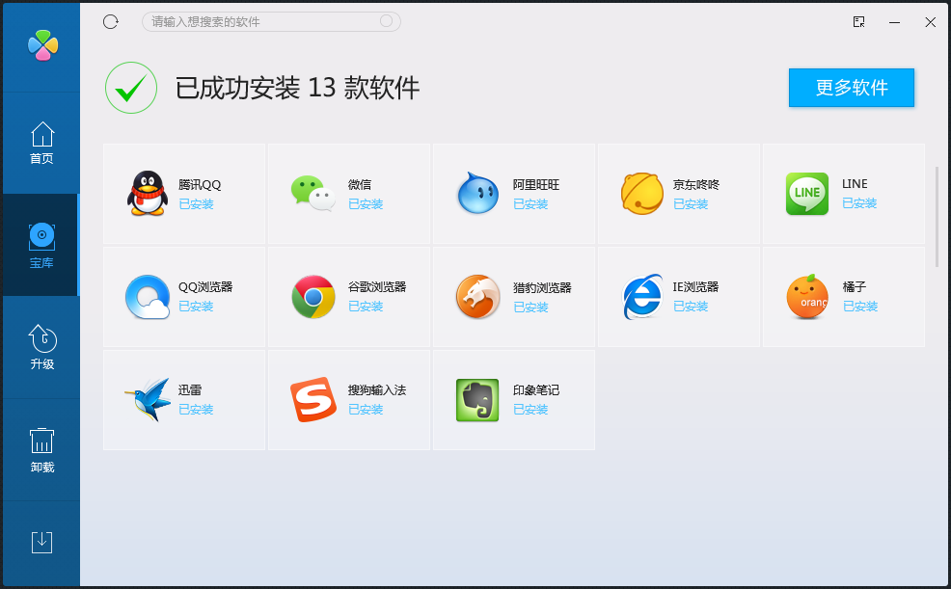951x589 pixels.
Task: Click 已安装 under QQ浏览器
Action: click(196, 307)
